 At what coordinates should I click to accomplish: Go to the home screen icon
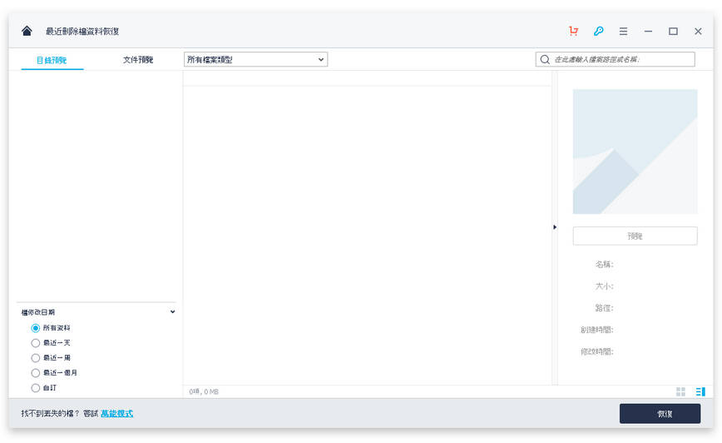point(27,31)
